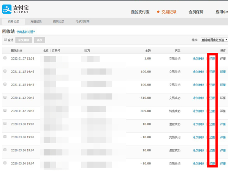Restore the 1.00 transaction via 还原
The width and height of the screenshot is (228, 171).
click(x=212, y=59)
